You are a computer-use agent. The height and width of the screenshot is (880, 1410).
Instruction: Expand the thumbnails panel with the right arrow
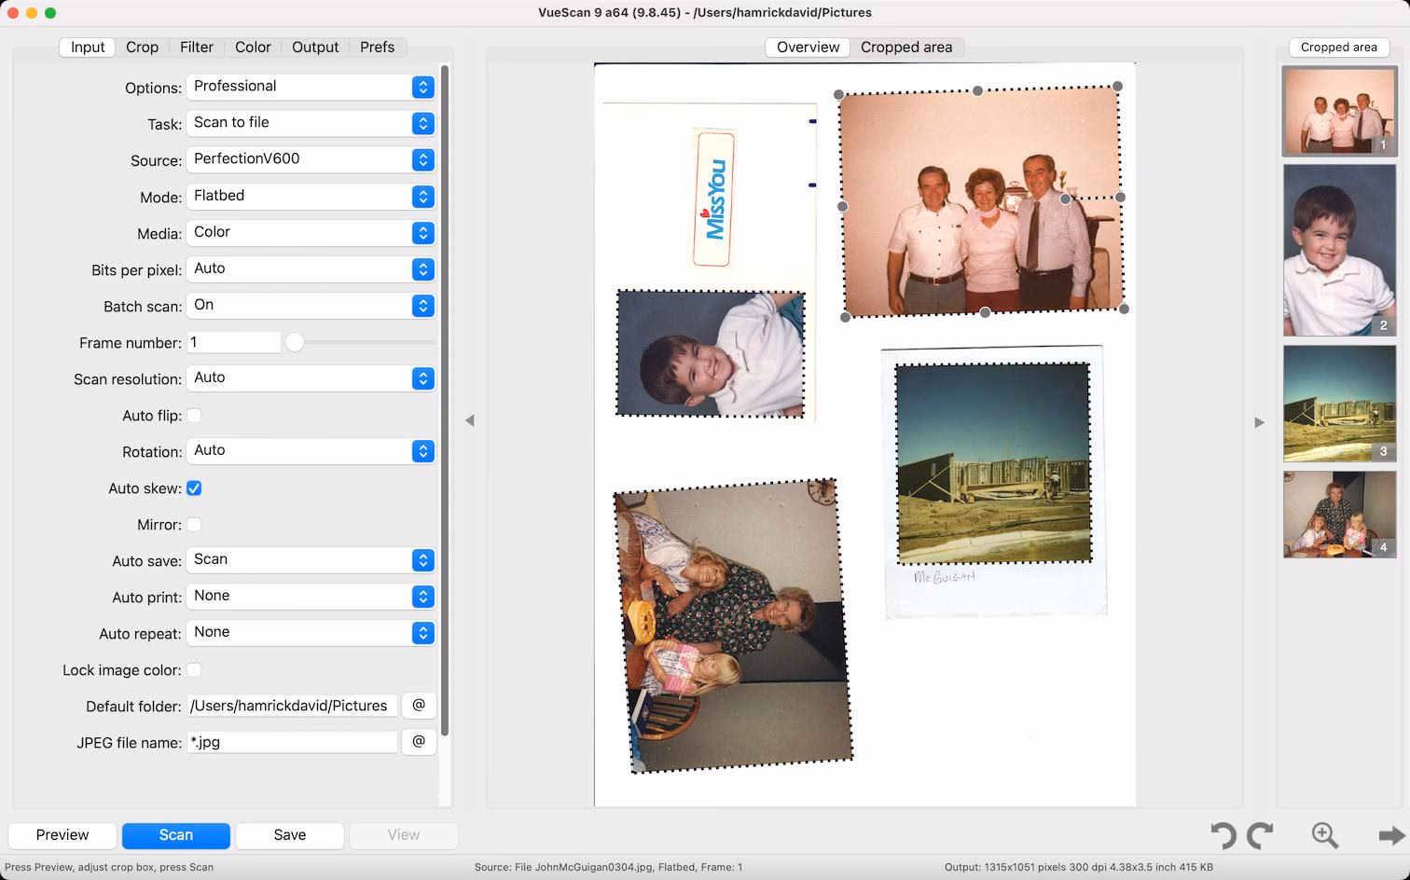1259,421
